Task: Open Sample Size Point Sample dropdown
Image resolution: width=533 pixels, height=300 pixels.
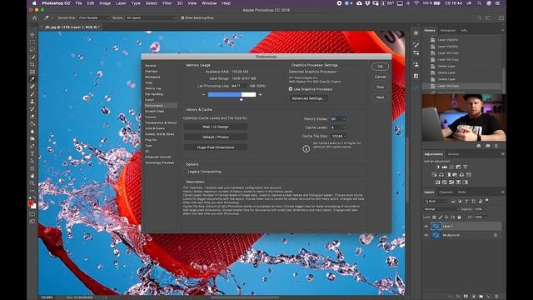Action: (94, 17)
